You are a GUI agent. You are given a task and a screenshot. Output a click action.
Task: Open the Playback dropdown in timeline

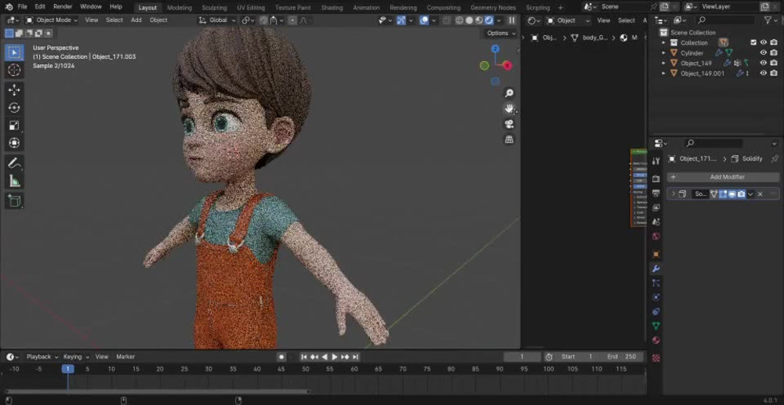(x=42, y=356)
